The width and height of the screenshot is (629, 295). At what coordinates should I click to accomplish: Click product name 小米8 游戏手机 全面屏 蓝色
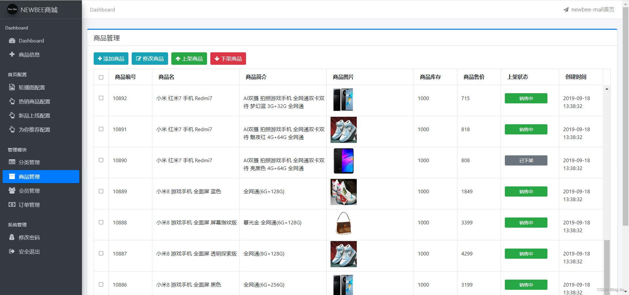(189, 191)
